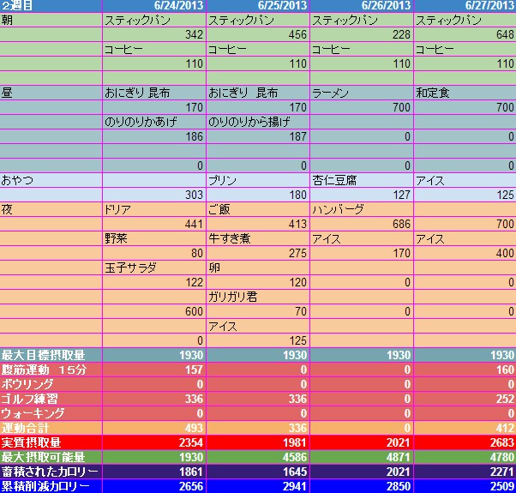This screenshot has height=493, width=516.
Task: Select the 最大摂取可能量 row label
Action: click(x=51, y=457)
